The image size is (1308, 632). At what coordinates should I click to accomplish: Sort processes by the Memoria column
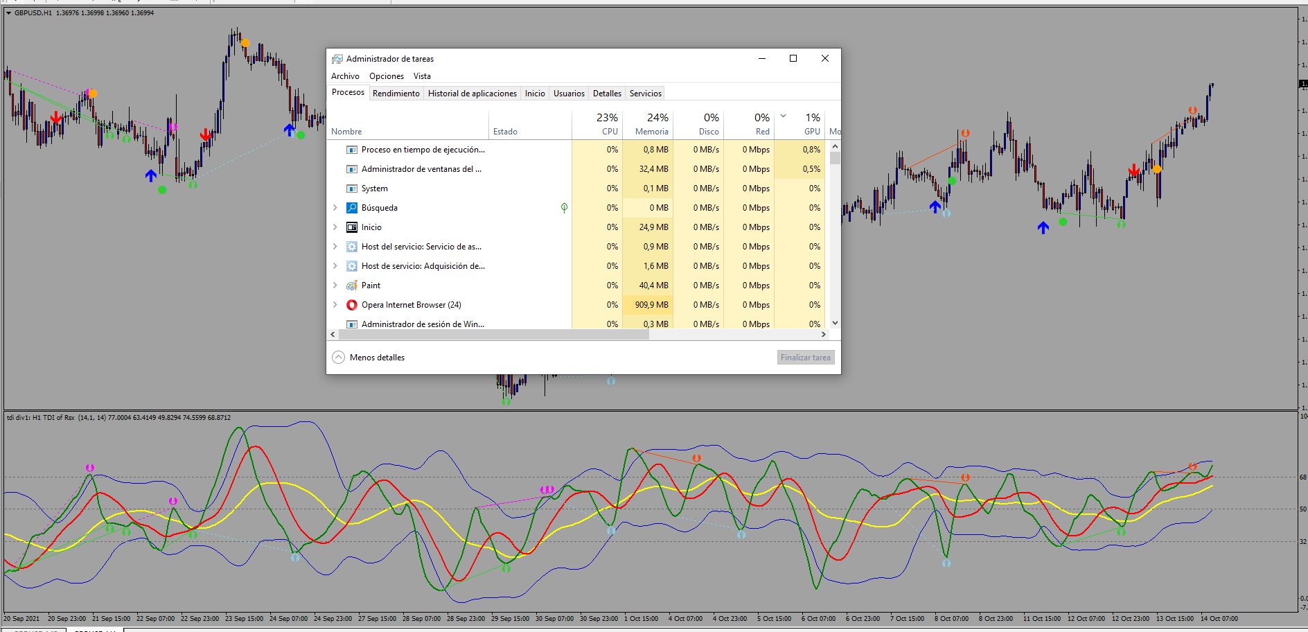pos(651,131)
